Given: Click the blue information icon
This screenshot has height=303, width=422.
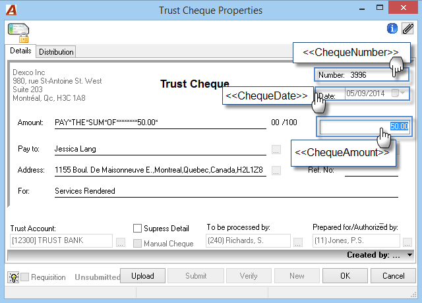Looking at the screenshot, I should coord(392,28).
